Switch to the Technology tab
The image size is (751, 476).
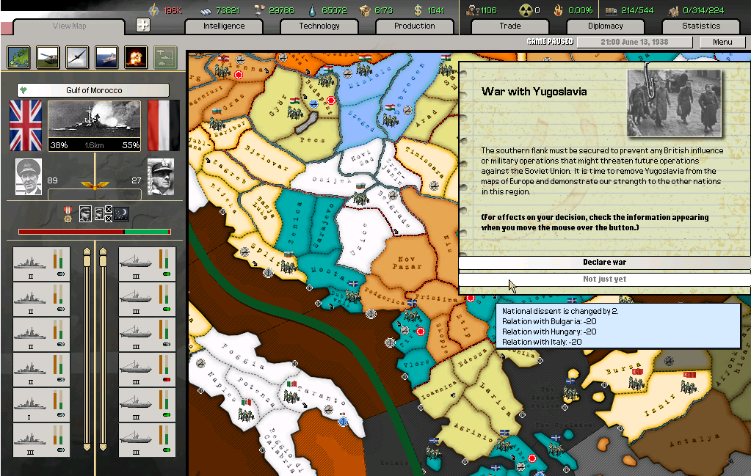click(x=319, y=26)
